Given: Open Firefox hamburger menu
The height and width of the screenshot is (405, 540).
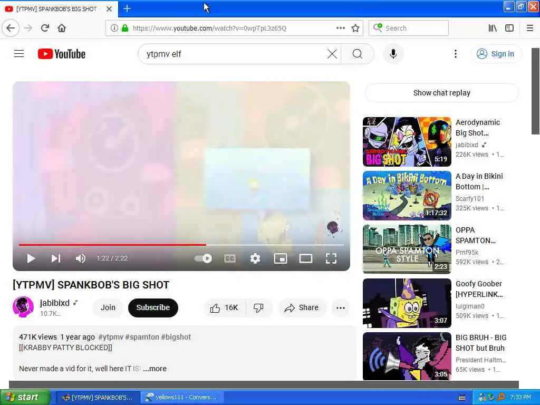Looking at the screenshot, I should 530,28.
